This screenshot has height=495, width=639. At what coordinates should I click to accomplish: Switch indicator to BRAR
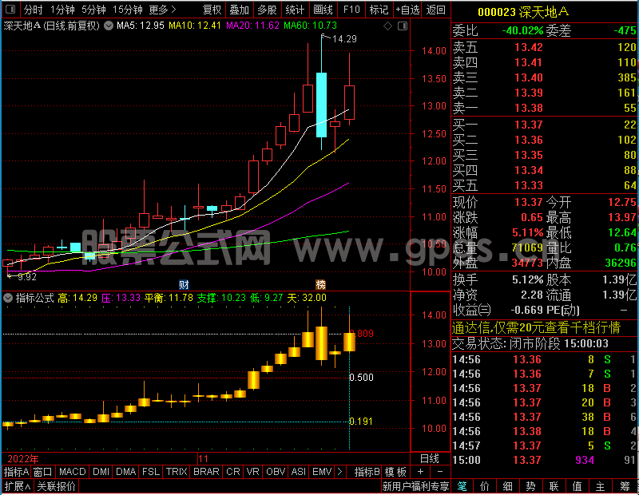point(206,472)
